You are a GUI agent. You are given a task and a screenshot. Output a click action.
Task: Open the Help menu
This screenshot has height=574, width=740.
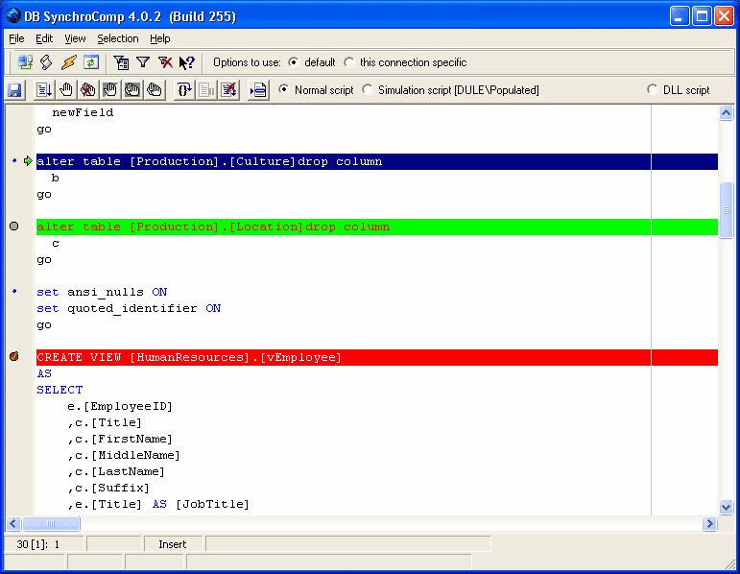click(160, 38)
